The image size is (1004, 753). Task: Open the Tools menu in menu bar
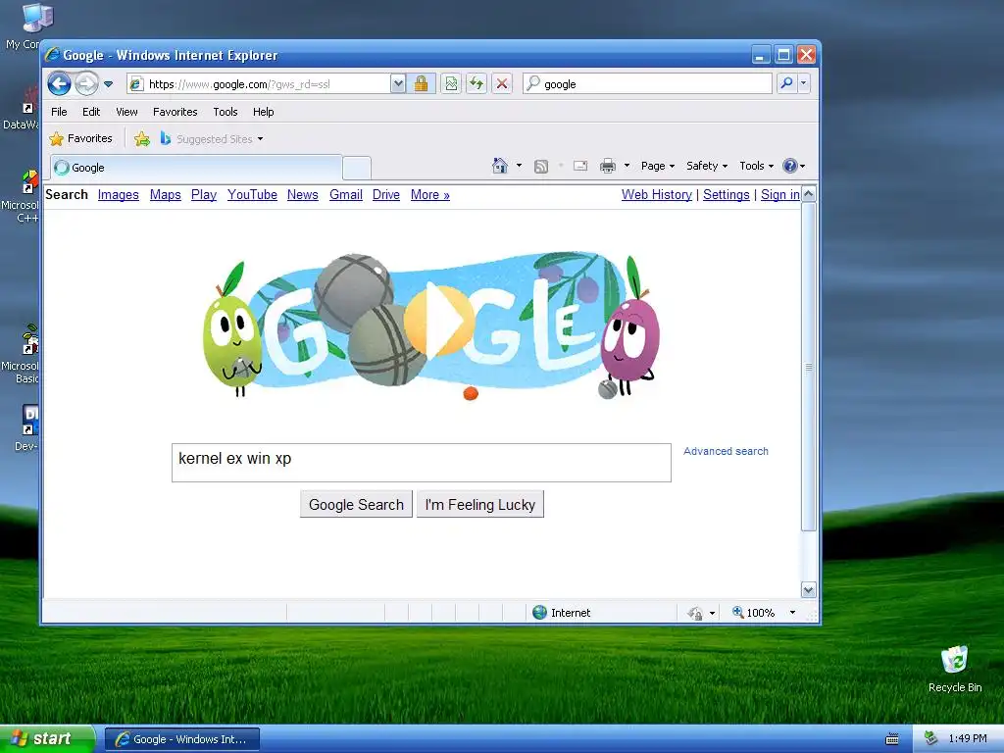pyautogui.click(x=226, y=112)
